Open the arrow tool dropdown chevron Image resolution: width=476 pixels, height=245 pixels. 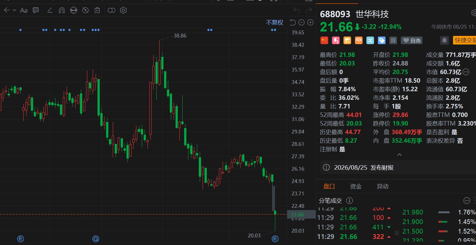pos(14,10)
